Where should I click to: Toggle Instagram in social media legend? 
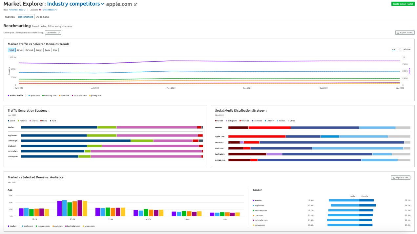(232, 121)
